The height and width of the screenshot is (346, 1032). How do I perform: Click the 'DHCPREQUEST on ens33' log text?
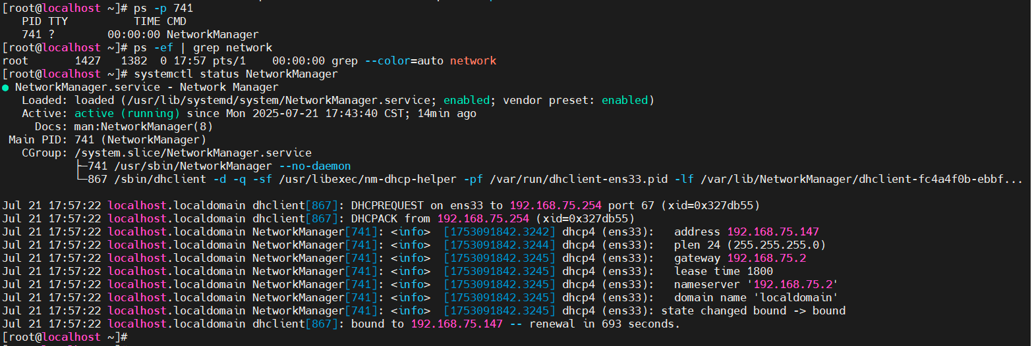[417, 206]
